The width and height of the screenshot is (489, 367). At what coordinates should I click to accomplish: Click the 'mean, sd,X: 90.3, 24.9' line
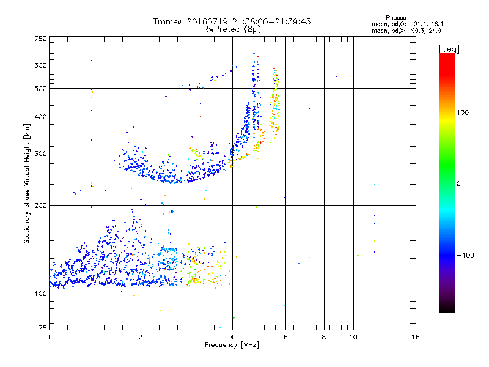[x=406, y=31]
